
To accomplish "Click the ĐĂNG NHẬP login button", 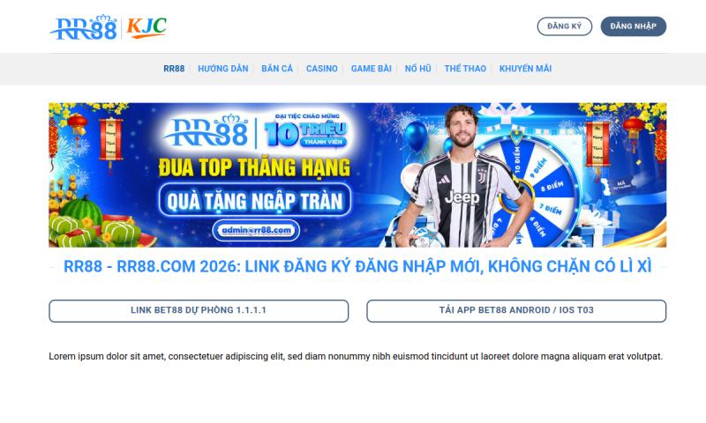I will click(x=633, y=26).
